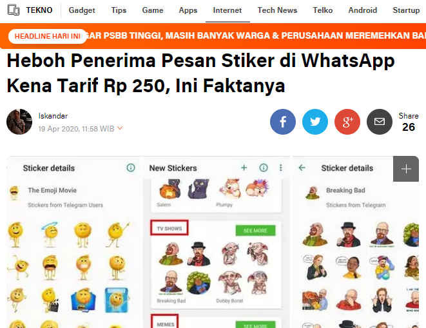Open the Game menu item
The height and width of the screenshot is (328, 426).
[x=153, y=10]
